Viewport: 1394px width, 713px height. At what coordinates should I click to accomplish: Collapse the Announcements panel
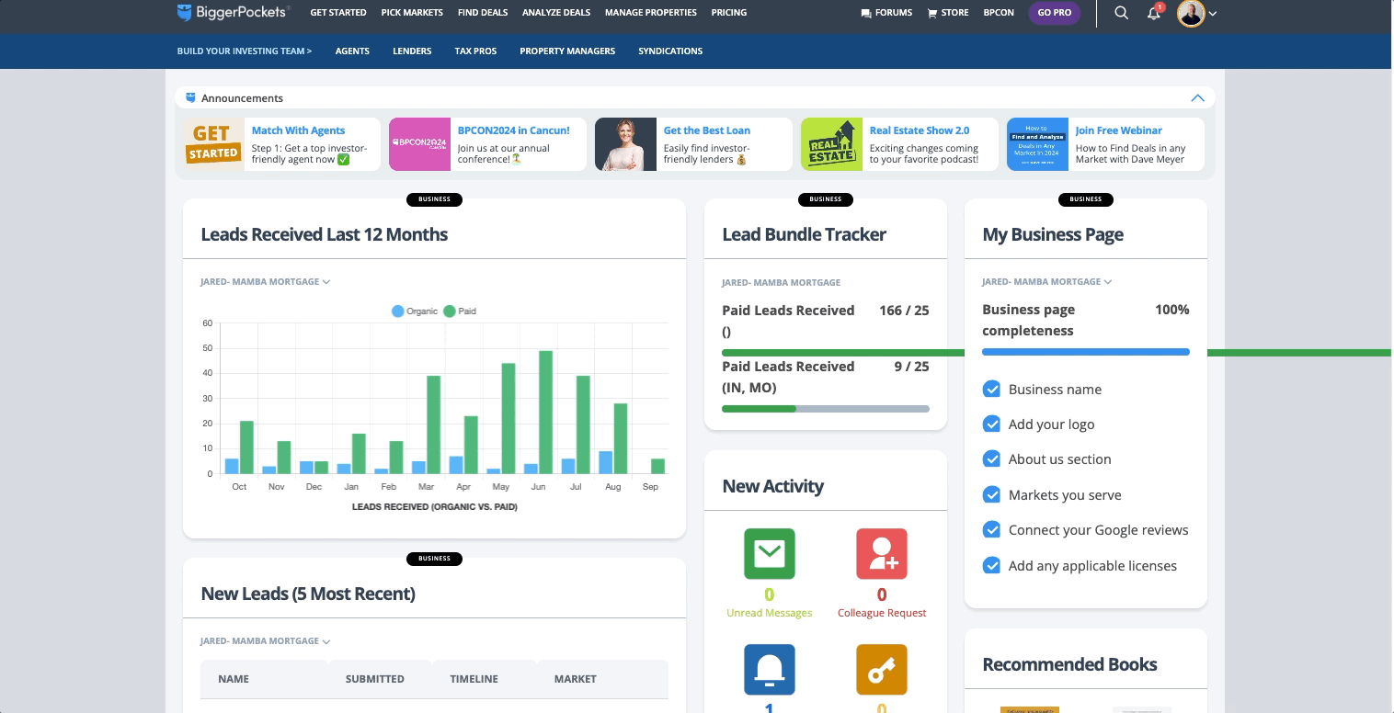tap(1196, 98)
